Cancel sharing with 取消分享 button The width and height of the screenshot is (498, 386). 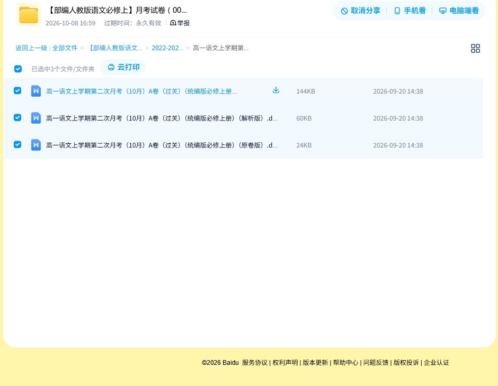point(361,11)
